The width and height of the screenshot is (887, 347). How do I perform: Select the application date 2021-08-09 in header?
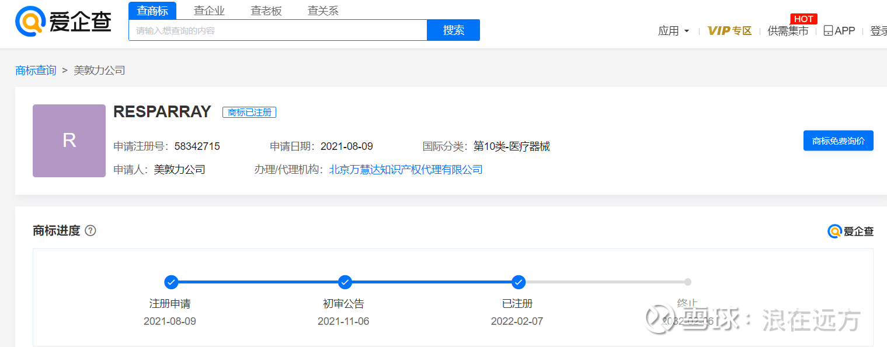[x=347, y=146]
